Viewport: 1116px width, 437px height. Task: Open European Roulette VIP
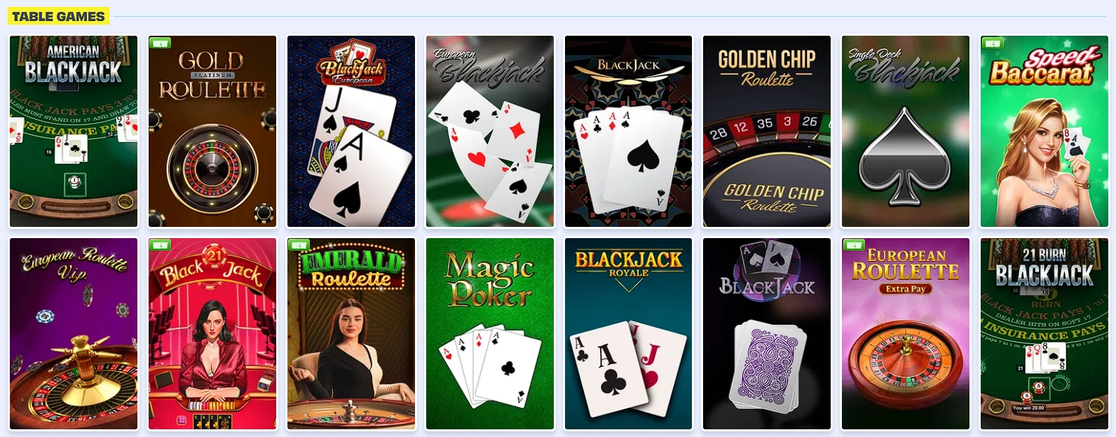pos(74,334)
